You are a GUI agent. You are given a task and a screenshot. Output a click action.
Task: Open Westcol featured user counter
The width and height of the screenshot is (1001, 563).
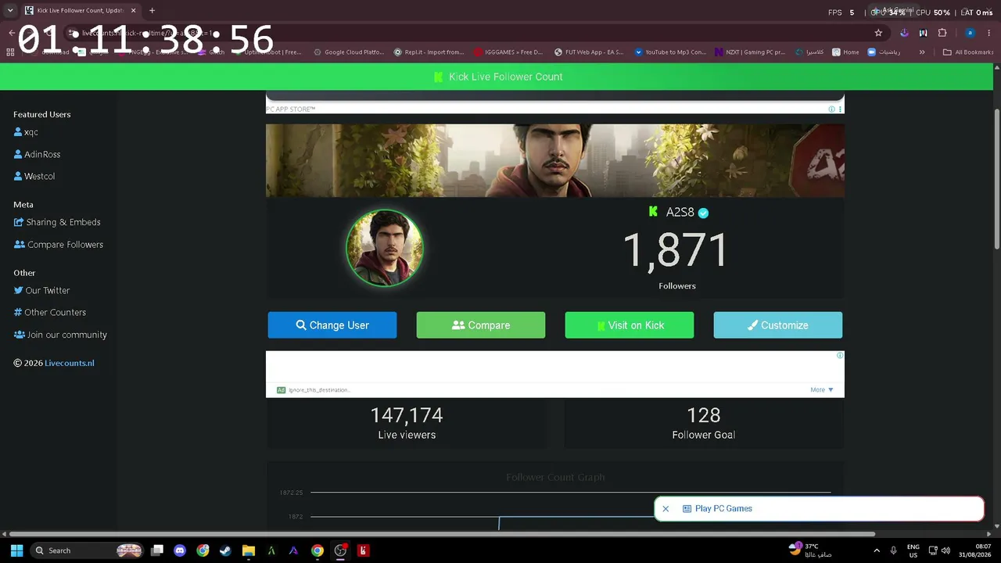tap(34, 176)
